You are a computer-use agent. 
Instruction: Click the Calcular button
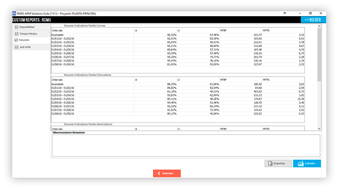coord(307,163)
